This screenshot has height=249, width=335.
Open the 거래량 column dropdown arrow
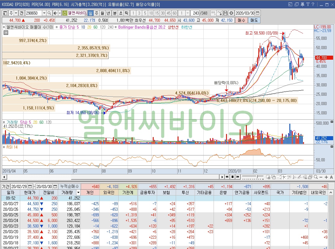pos(78,192)
